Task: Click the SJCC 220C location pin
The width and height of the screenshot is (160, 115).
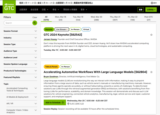Action: (68, 104)
